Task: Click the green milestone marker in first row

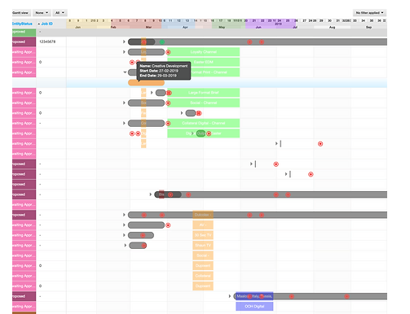Action: click(162, 42)
